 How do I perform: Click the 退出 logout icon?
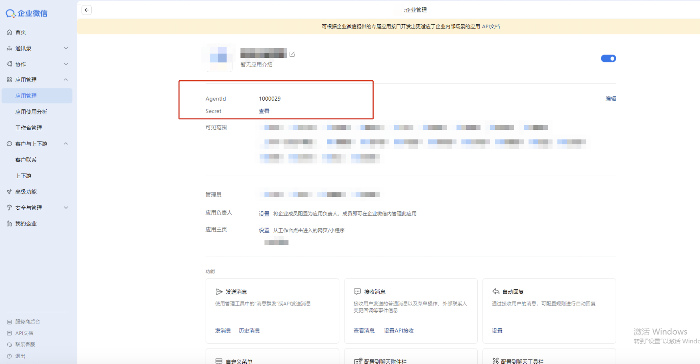click(9, 356)
